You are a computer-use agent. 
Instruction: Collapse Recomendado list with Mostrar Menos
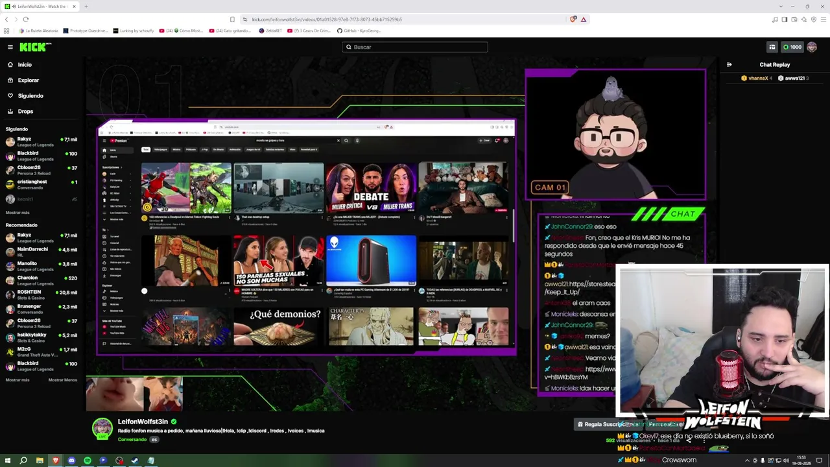(62, 380)
